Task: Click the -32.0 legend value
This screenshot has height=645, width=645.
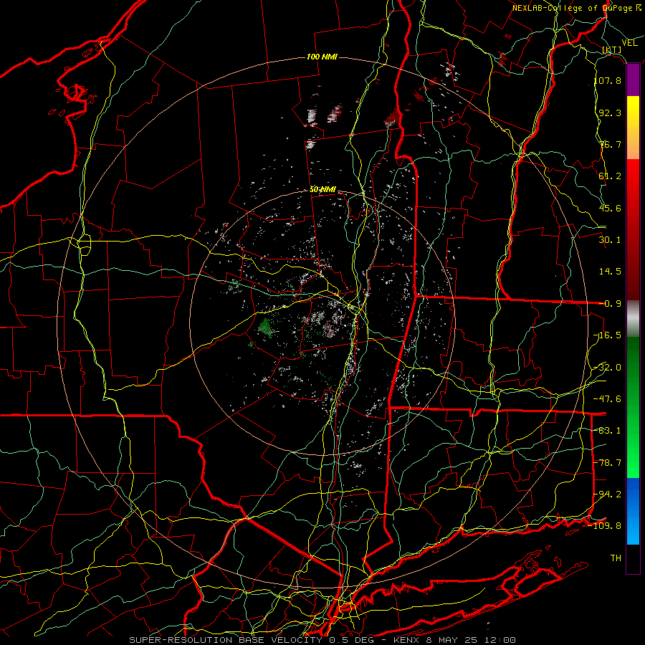Action: (x=608, y=368)
